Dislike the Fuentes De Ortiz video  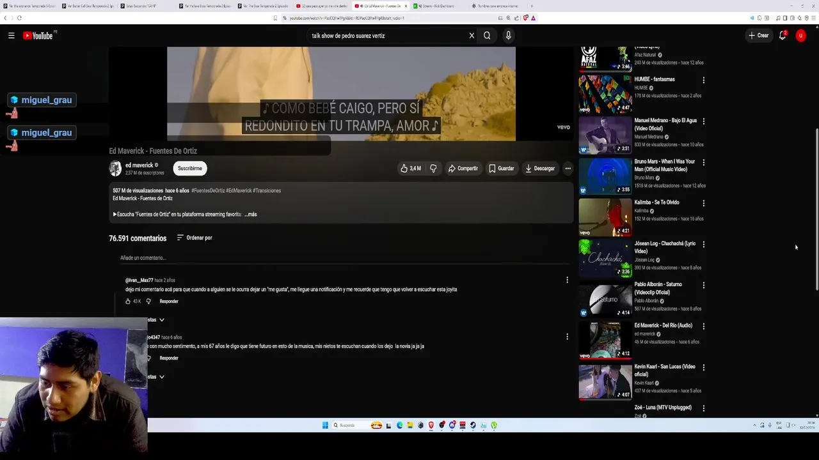point(433,169)
